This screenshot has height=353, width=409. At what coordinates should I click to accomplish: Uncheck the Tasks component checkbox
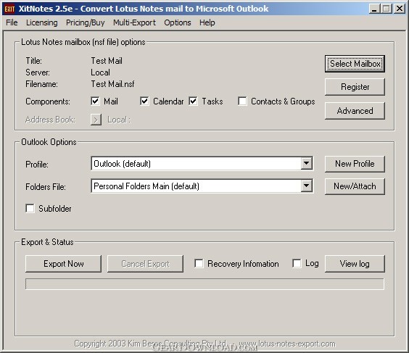click(193, 101)
